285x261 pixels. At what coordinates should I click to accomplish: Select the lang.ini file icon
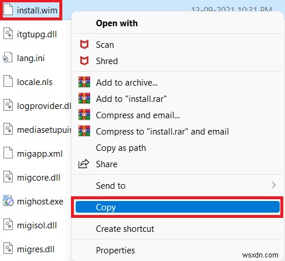8,58
